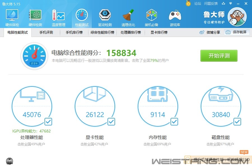Minimize the 鲁大师 window
The width and height of the screenshot is (252, 168).
238,4
